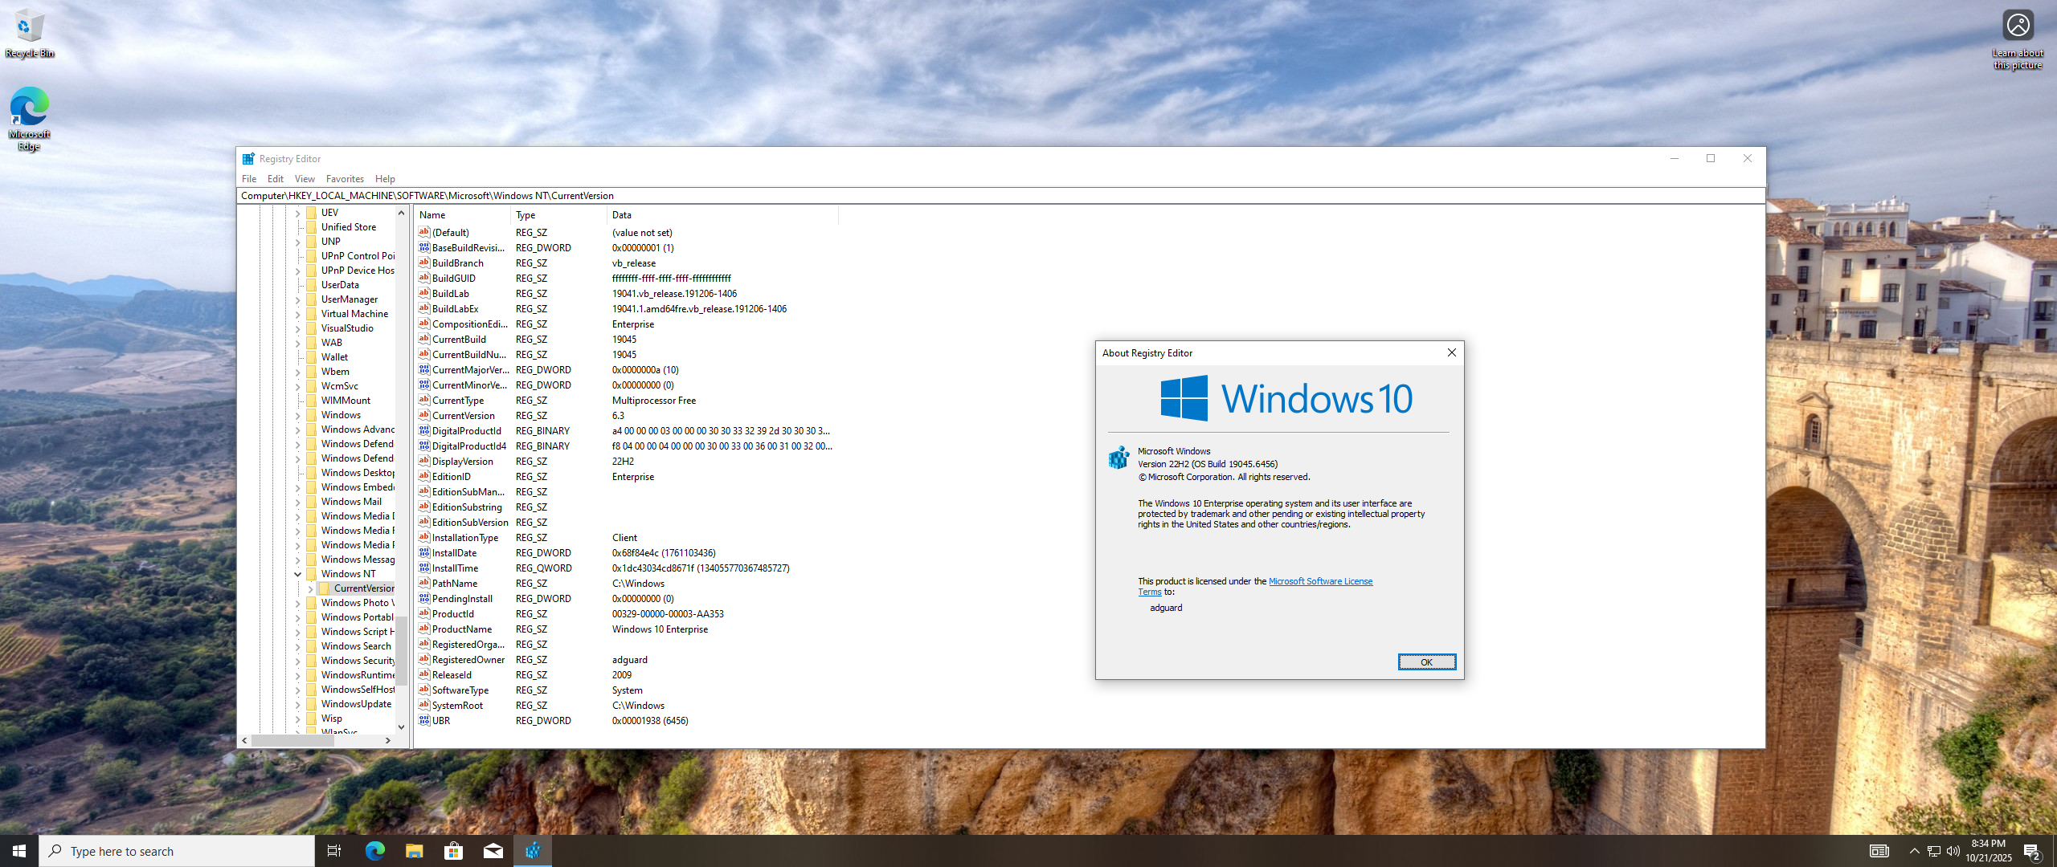Open the Favorites menu
The image size is (2057, 867).
[345, 179]
